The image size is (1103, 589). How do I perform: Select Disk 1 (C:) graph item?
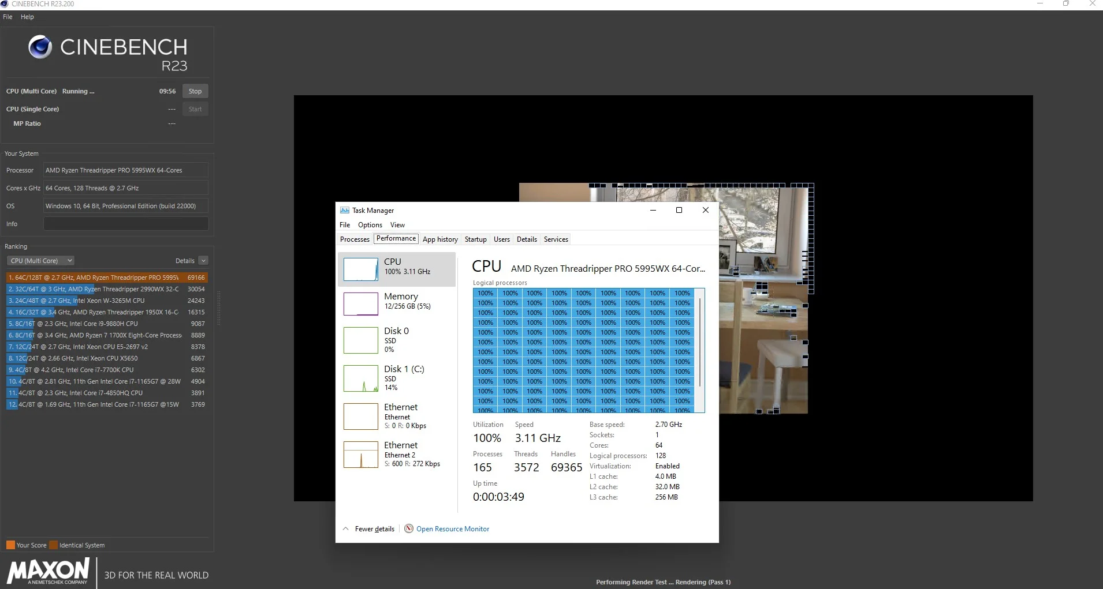coord(361,378)
